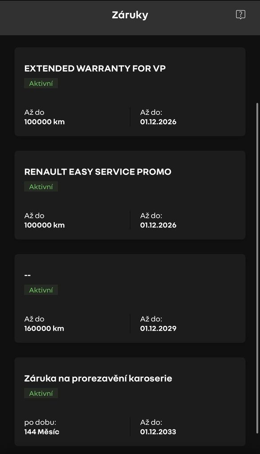
Task: Open the help speech-bubble icon
Action: [x=240, y=14]
